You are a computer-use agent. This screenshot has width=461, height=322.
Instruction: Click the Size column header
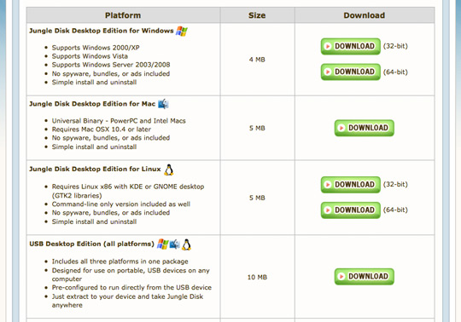point(257,15)
